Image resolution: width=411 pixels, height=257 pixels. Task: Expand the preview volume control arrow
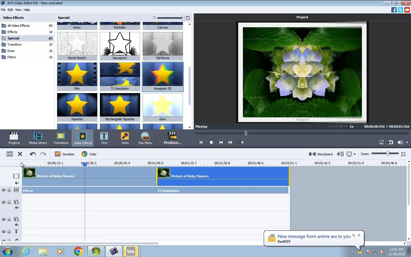(407, 142)
